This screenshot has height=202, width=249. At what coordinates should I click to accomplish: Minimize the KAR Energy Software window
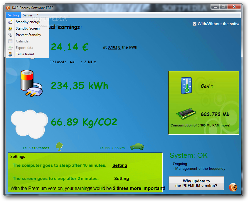pyautogui.click(x=215, y=7)
